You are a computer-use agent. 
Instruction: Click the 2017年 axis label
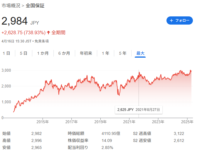click(x=71, y=122)
